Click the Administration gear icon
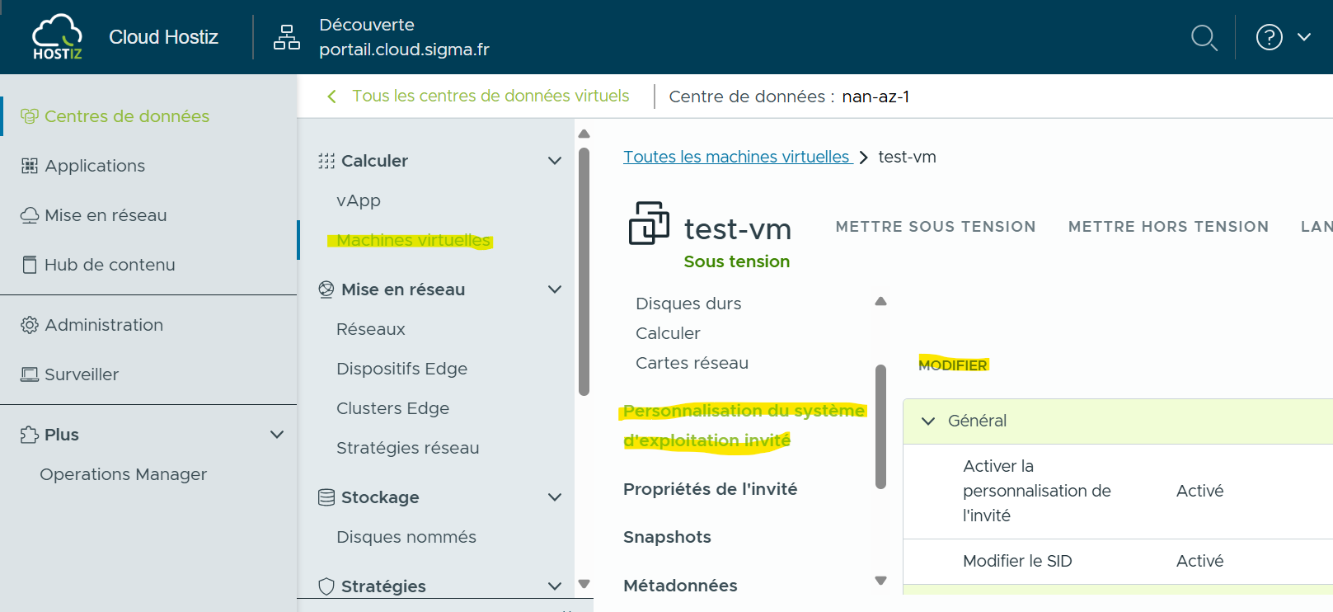 tap(30, 325)
